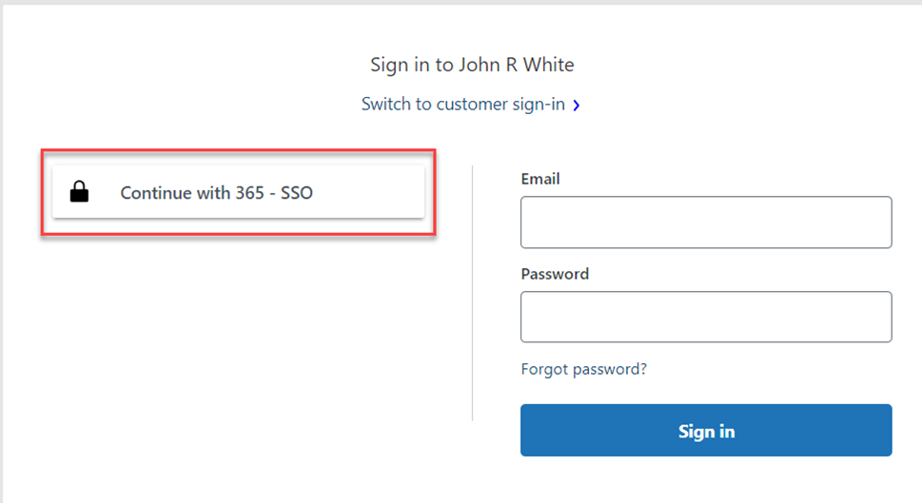Click the black padlock icon
Viewport: 922px width, 503px height.
click(80, 193)
